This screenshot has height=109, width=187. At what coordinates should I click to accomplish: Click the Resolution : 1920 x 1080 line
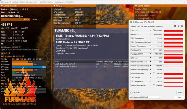[14, 41]
